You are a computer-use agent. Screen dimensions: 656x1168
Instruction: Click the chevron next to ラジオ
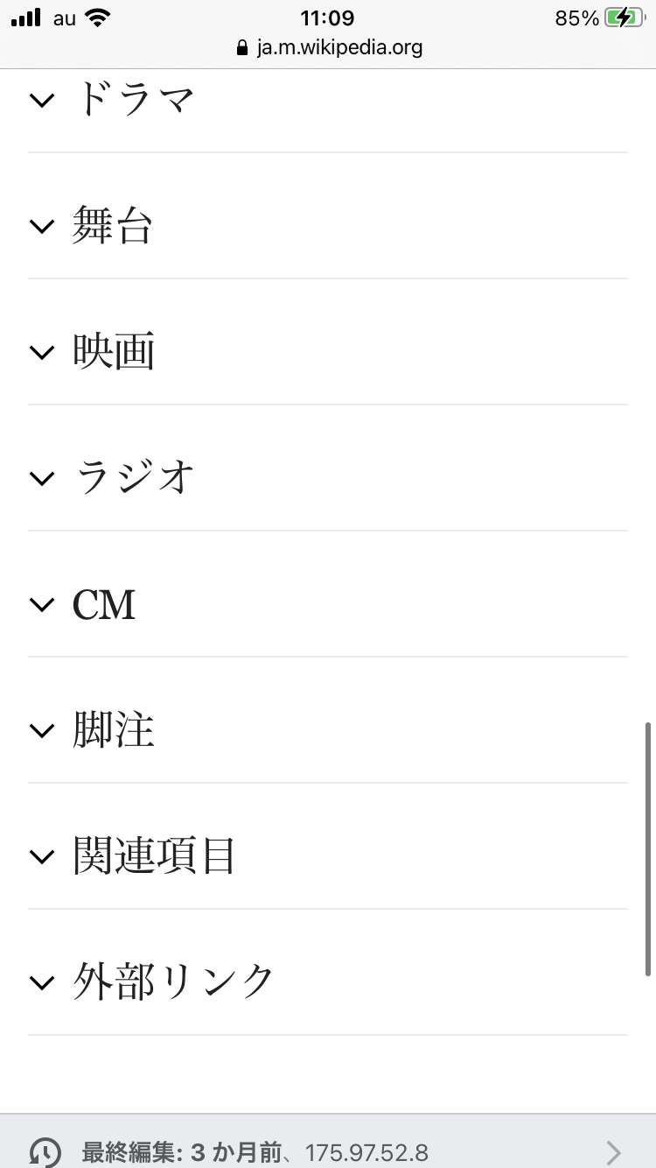coord(42,479)
